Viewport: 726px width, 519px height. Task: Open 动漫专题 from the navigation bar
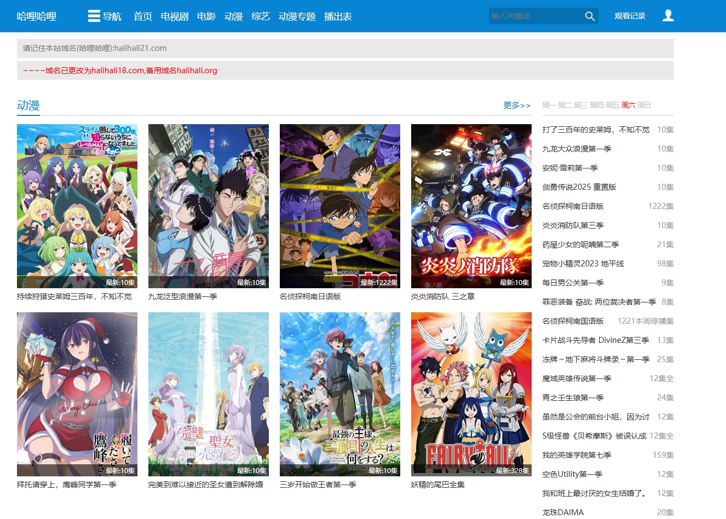coord(297,16)
